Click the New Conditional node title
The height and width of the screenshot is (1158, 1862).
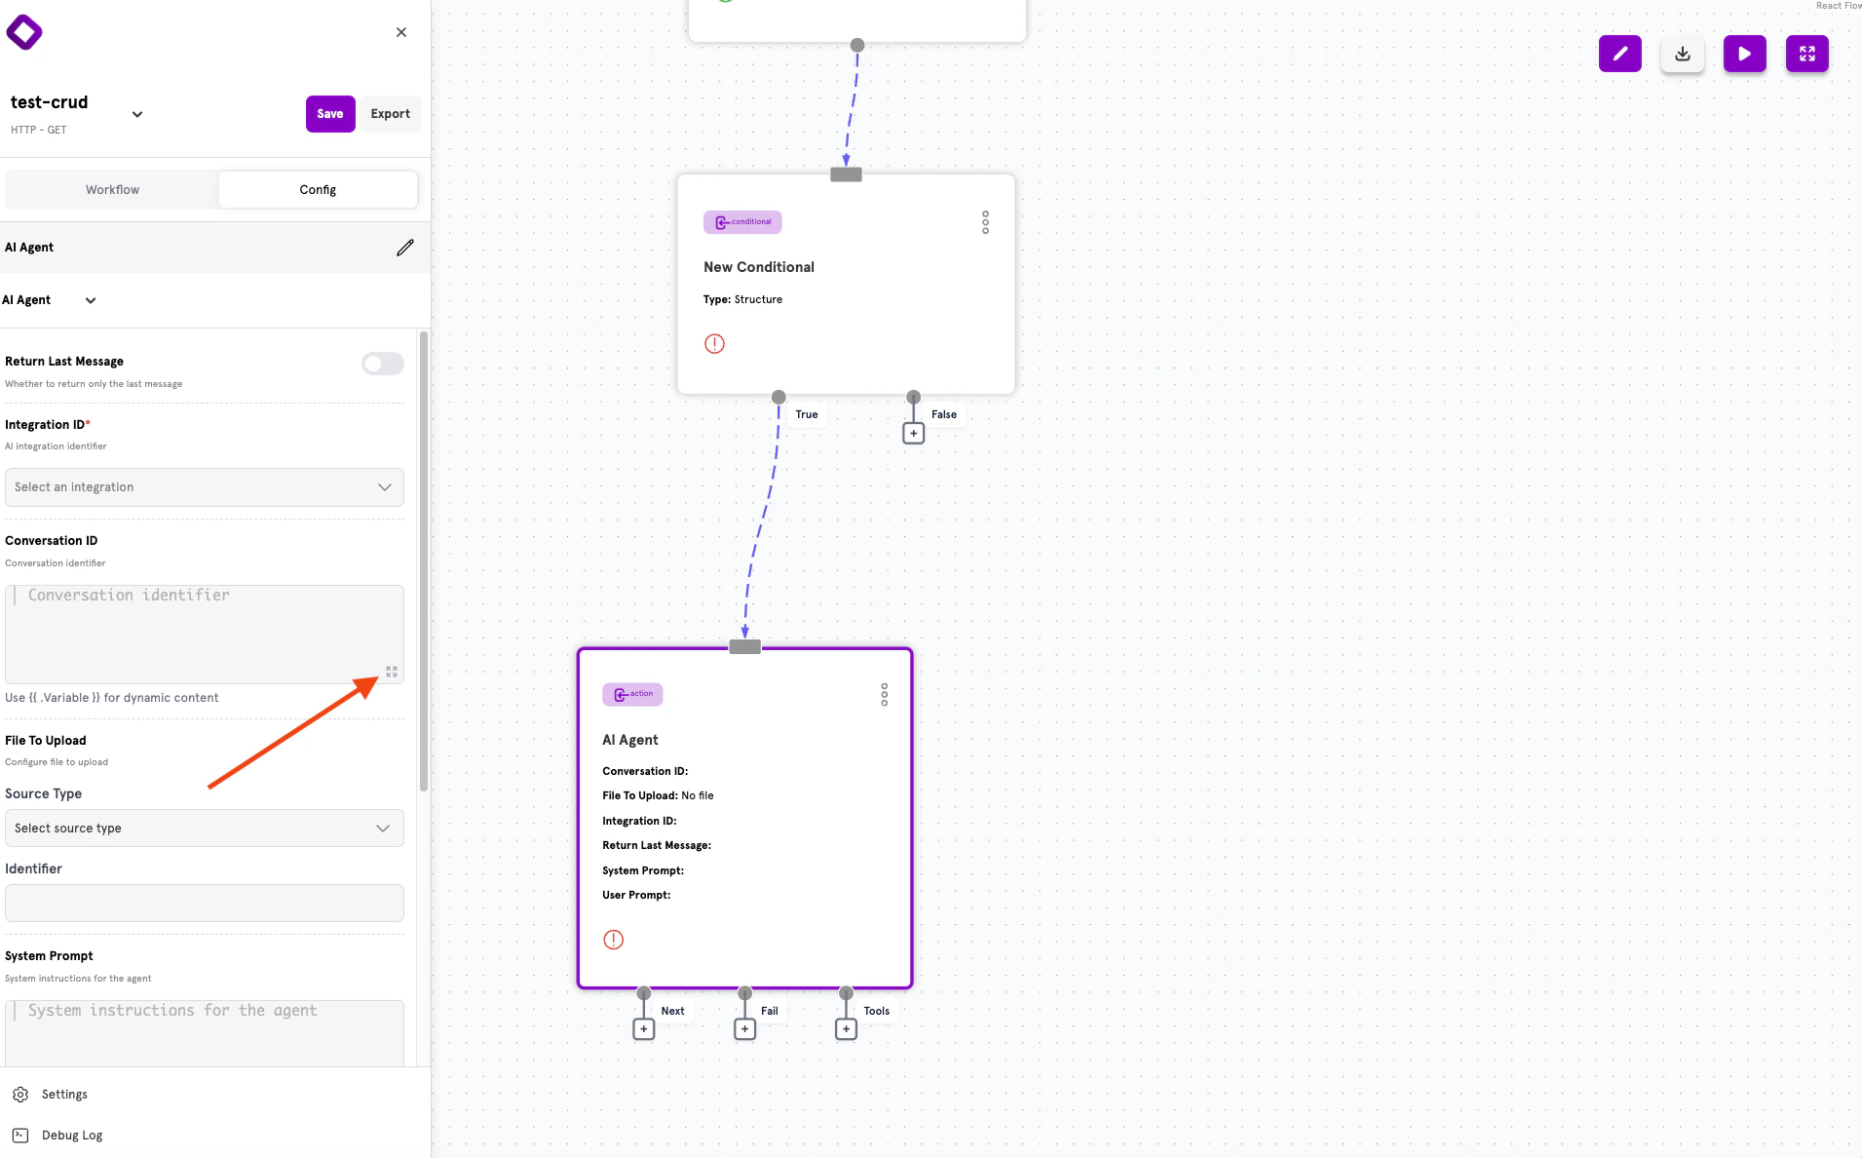point(759,267)
